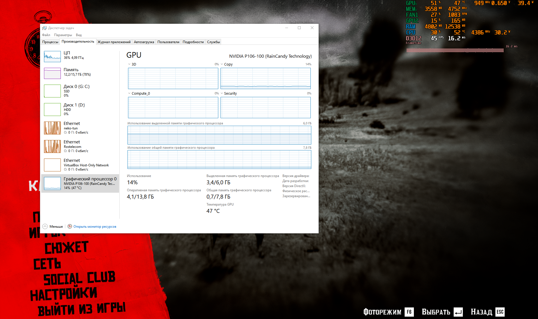Click the Task Manager title bar icon
The image size is (538, 319).
click(45, 28)
